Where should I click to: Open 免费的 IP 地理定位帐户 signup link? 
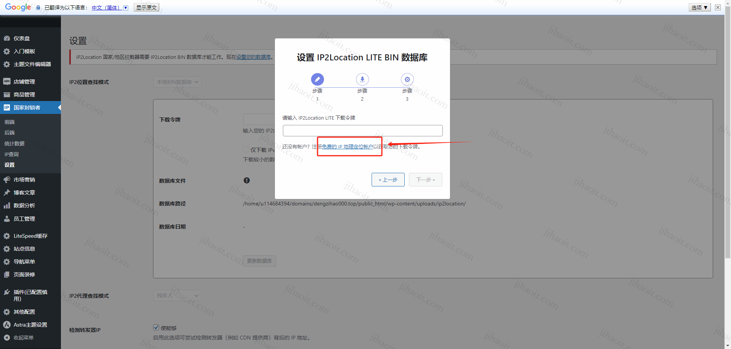347,147
